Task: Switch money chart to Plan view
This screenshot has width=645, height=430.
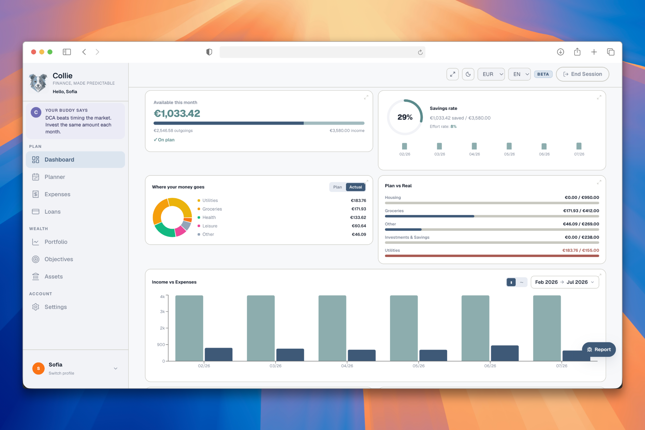Action: (x=337, y=187)
